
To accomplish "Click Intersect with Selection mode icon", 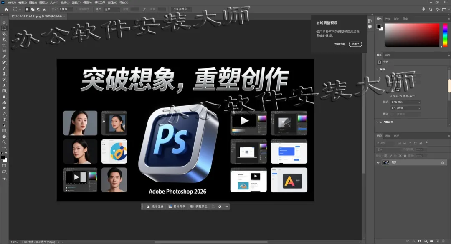I will pyautogui.click(x=44, y=10).
